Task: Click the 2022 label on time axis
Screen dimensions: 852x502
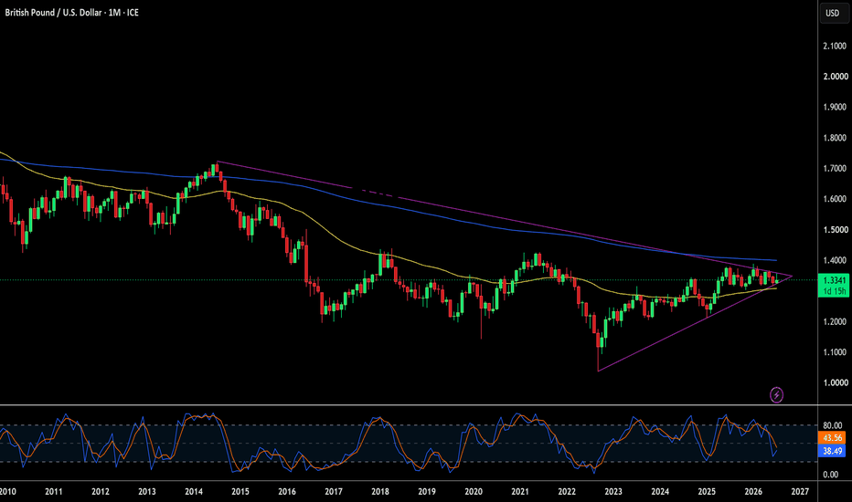Action: pyautogui.click(x=567, y=492)
